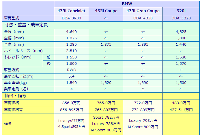
Task: Click the 1,620 weight value
Action: [x=106, y=83]
